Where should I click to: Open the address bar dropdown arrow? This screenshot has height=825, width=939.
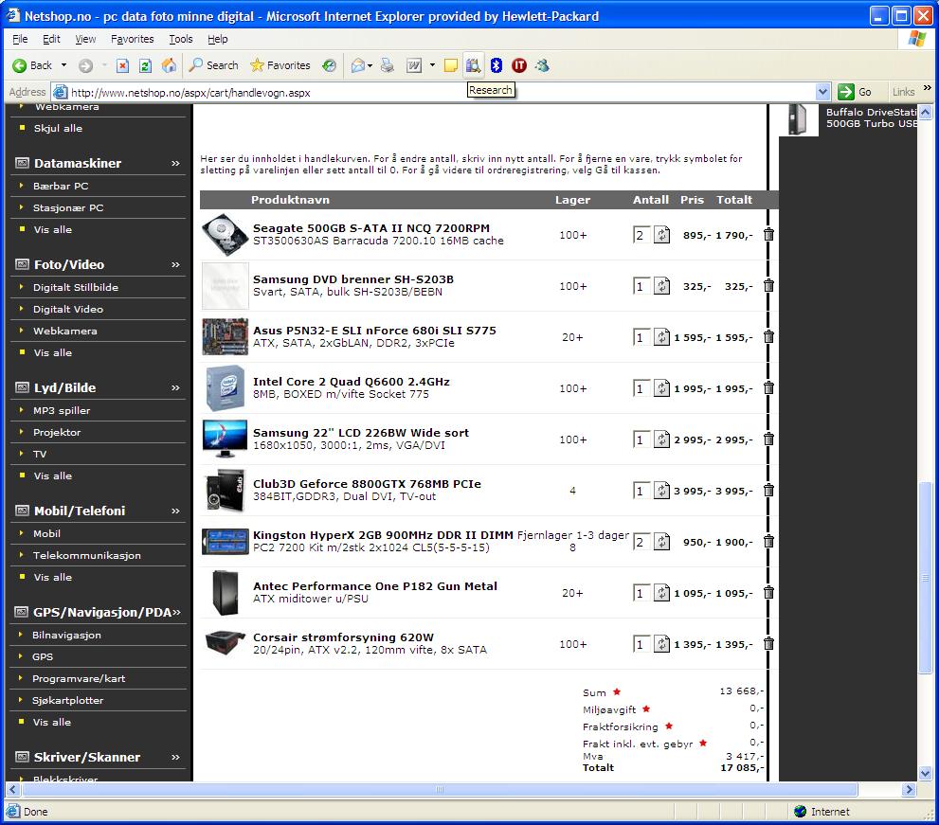[822, 92]
